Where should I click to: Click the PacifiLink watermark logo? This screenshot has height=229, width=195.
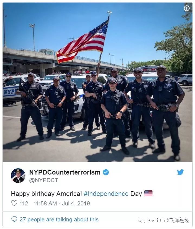[x=163, y=220]
